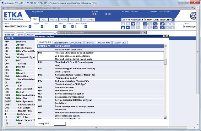Open the ОБЗОР GKB tab
Image resolution: width=201 pixels, height=131 pixels.
120,43
